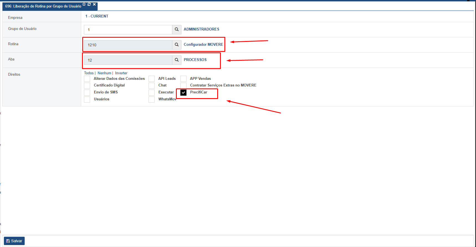Uncheck the PrecifiCar checkbox
The width and height of the screenshot is (476, 247).
click(183, 92)
